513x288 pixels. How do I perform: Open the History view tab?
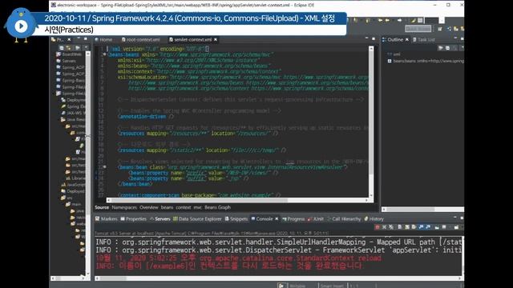(374, 218)
